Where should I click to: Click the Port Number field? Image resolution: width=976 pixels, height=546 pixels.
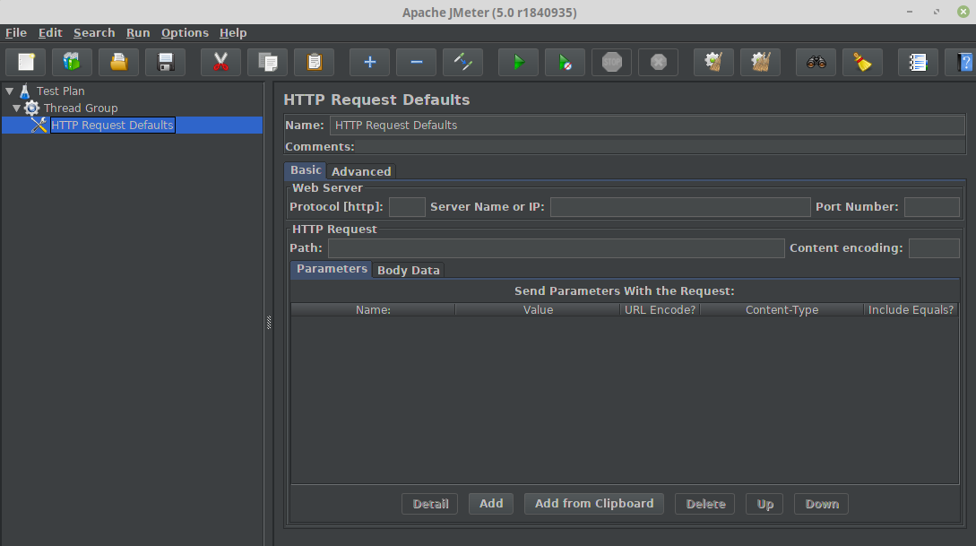click(x=932, y=207)
